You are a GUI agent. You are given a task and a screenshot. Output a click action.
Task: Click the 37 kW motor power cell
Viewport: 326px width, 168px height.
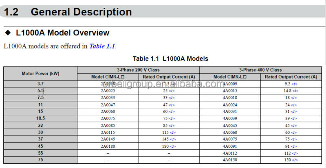40,139
